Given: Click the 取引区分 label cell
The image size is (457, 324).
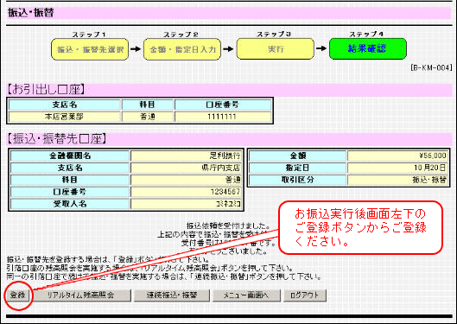Looking at the screenshot, I should pyautogui.click(x=297, y=180).
